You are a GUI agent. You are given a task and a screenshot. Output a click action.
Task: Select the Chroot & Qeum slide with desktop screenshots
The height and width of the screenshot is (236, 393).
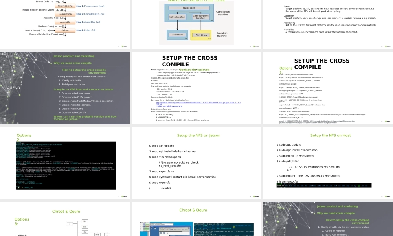[x=196, y=219]
